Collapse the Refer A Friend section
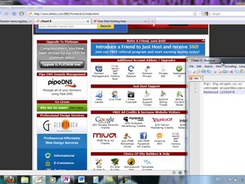Screen dimensions: 245x184 pyautogui.click(x=203, y=41)
